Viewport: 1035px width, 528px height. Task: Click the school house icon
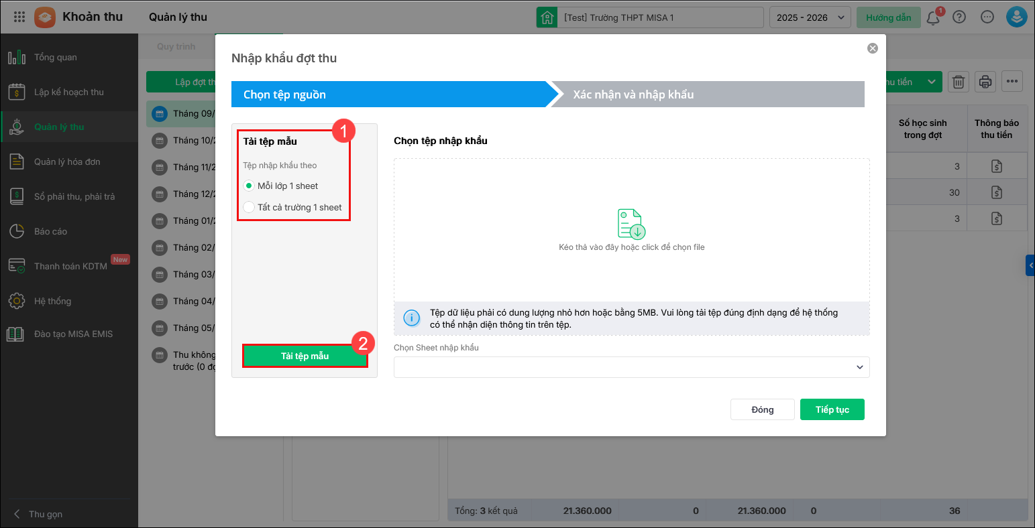[547, 17]
